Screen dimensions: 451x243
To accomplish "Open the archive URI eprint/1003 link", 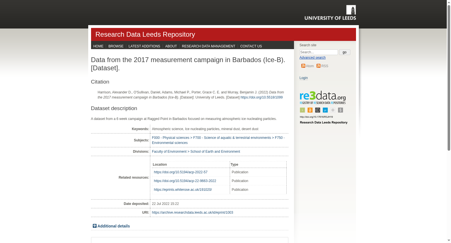I will pos(193,213).
